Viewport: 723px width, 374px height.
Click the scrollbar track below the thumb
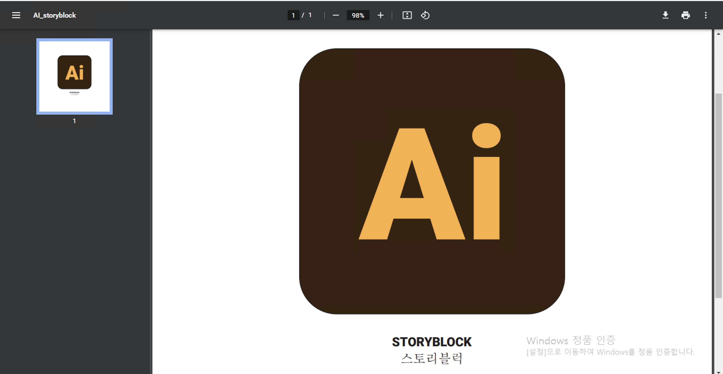pyautogui.click(x=718, y=334)
